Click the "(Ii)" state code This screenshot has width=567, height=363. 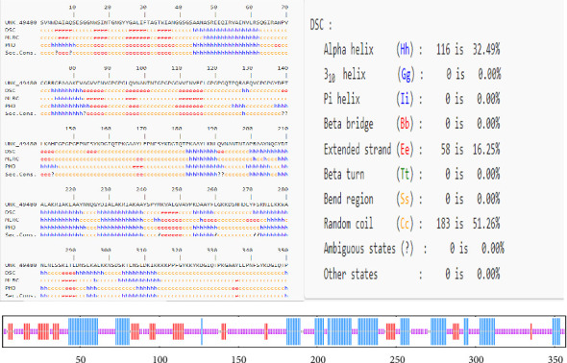[x=405, y=99]
